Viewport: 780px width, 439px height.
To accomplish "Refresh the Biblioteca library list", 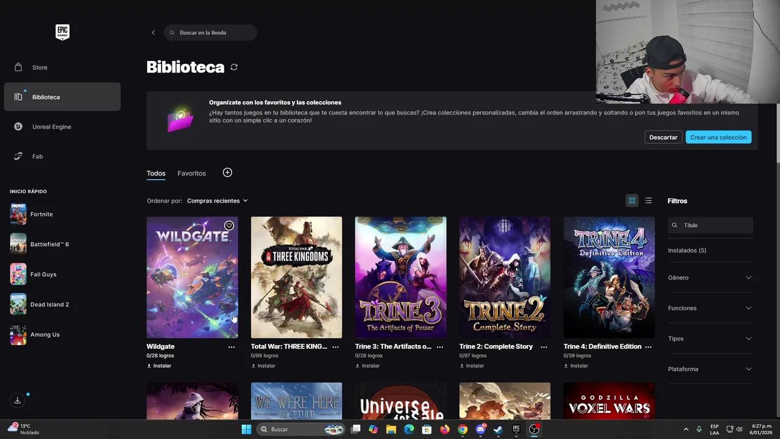I will [234, 67].
